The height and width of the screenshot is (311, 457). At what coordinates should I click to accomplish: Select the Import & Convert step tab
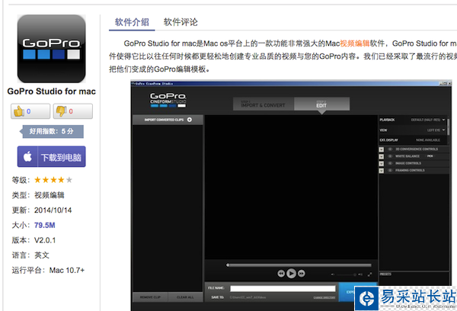[264, 104]
